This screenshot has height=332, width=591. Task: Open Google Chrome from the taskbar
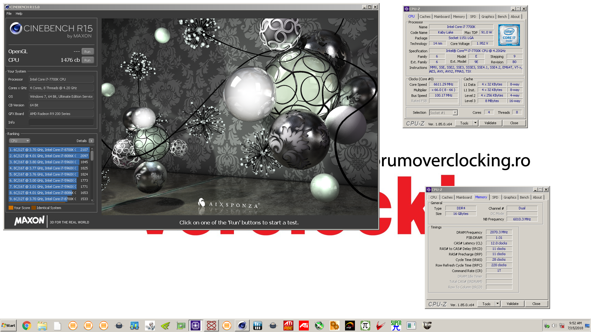point(27,326)
